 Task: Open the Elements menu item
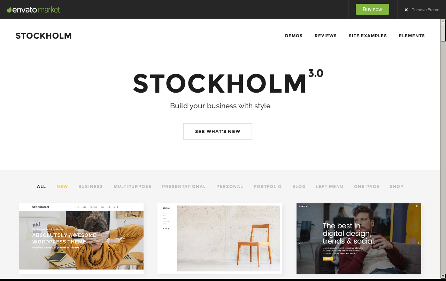click(412, 36)
